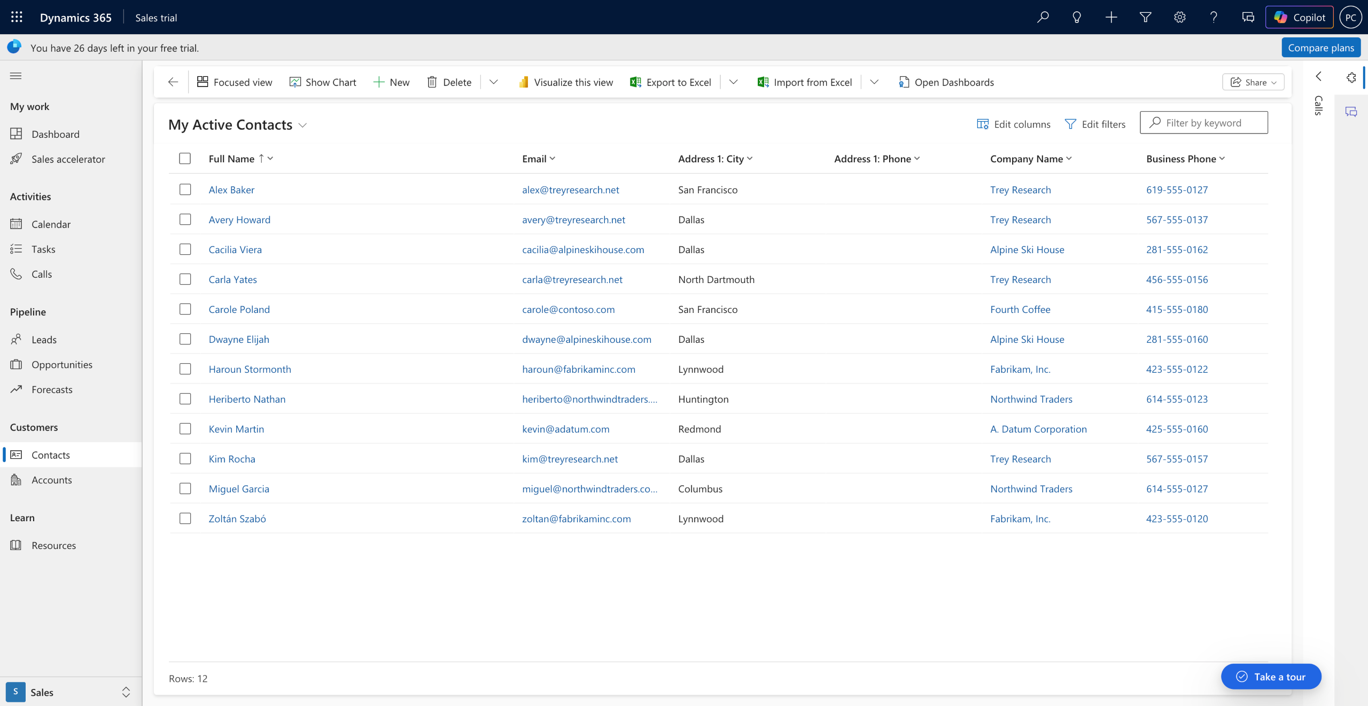This screenshot has height=706, width=1368.
Task: Open the app launcher waffle icon
Action: click(x=17, y=17)
